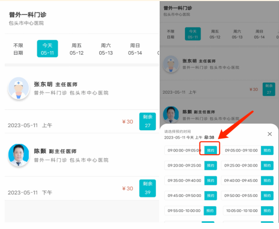Tap 剩余 39 button for afternoon slot
The image size is (279, 229).
(x=147, y=188)
